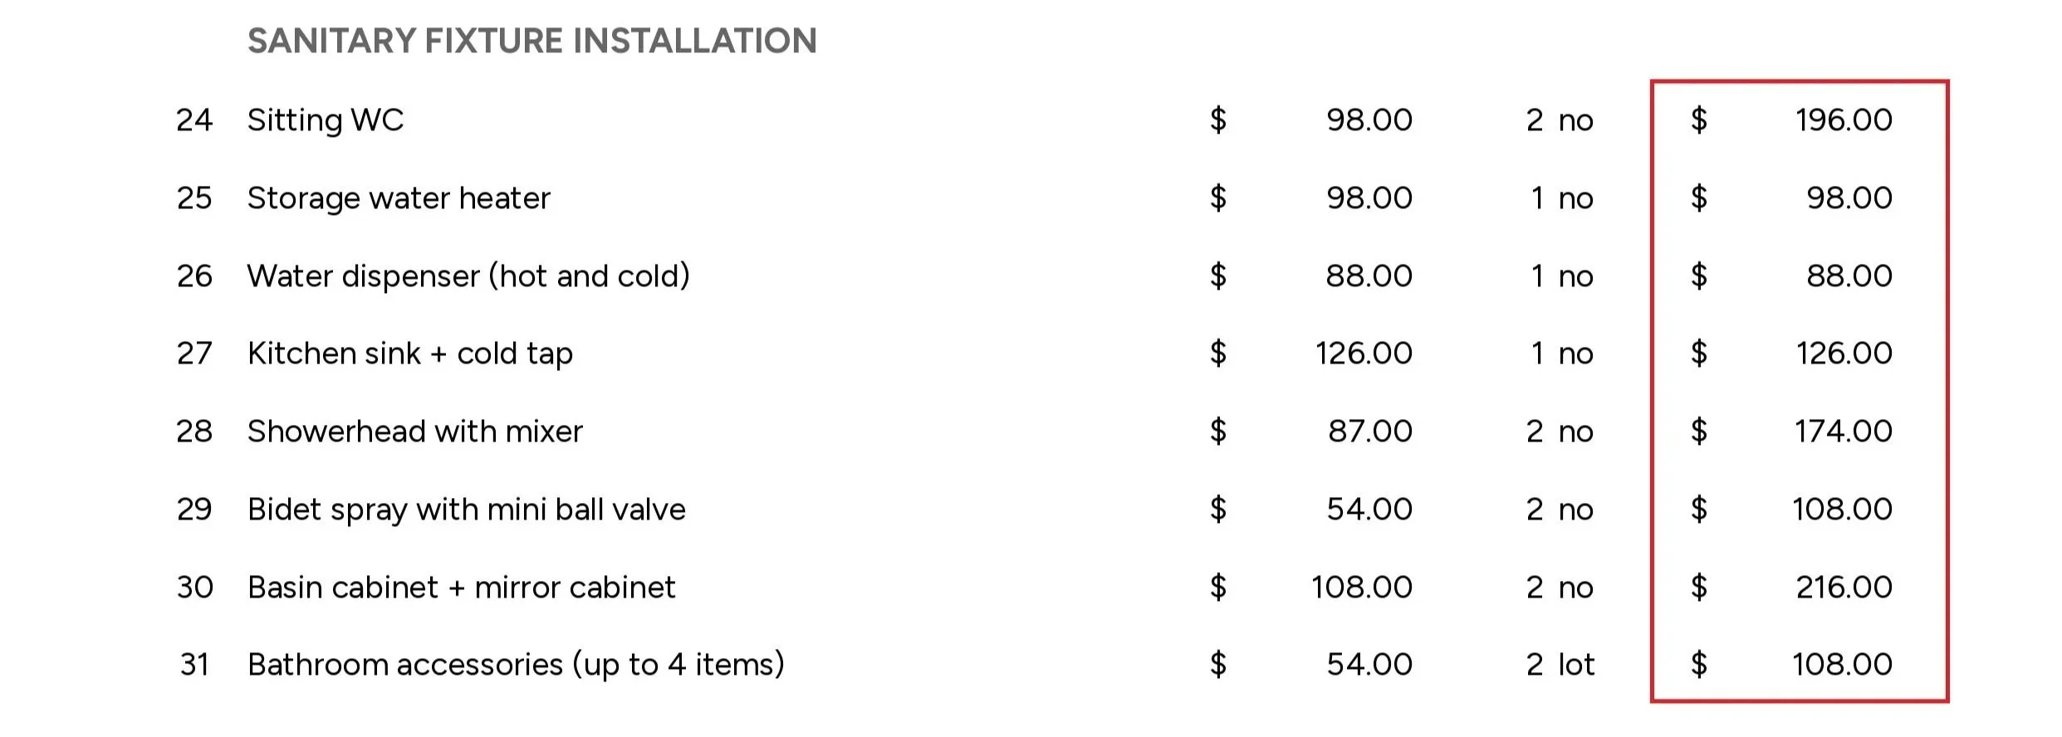2062x737 pixels.
Task: Click item number 24
Action: pyautogui.click(x=194, y=120)
